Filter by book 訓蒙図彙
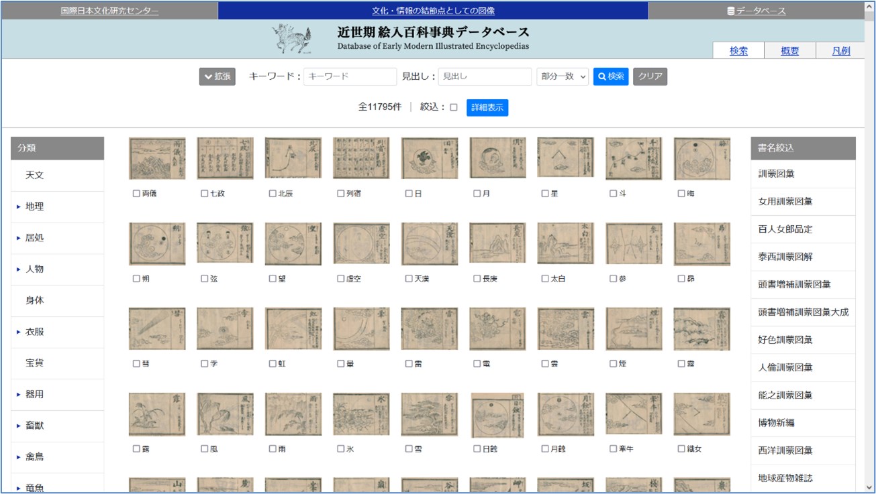The width and height of the screenshot is (876, 494). tap(804, 174)
